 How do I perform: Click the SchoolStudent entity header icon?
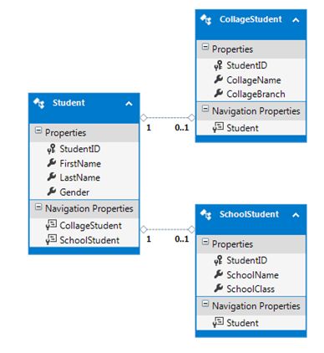click(x=206, y=214)
